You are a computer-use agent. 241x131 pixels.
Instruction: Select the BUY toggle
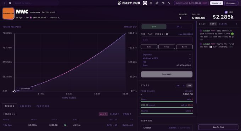[x=154, y=27]
